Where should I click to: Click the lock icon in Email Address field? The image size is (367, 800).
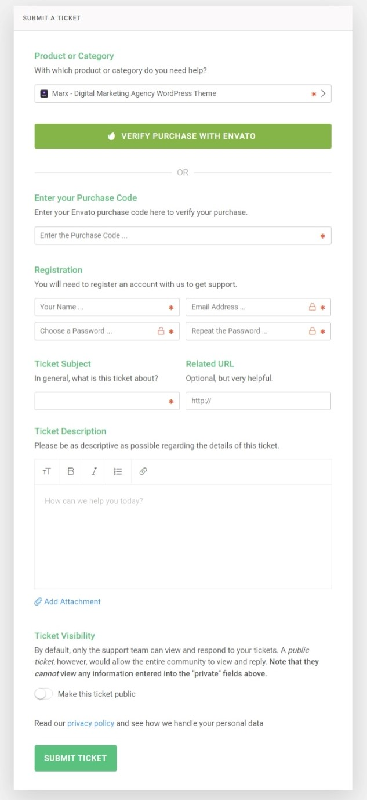[312, 307]
